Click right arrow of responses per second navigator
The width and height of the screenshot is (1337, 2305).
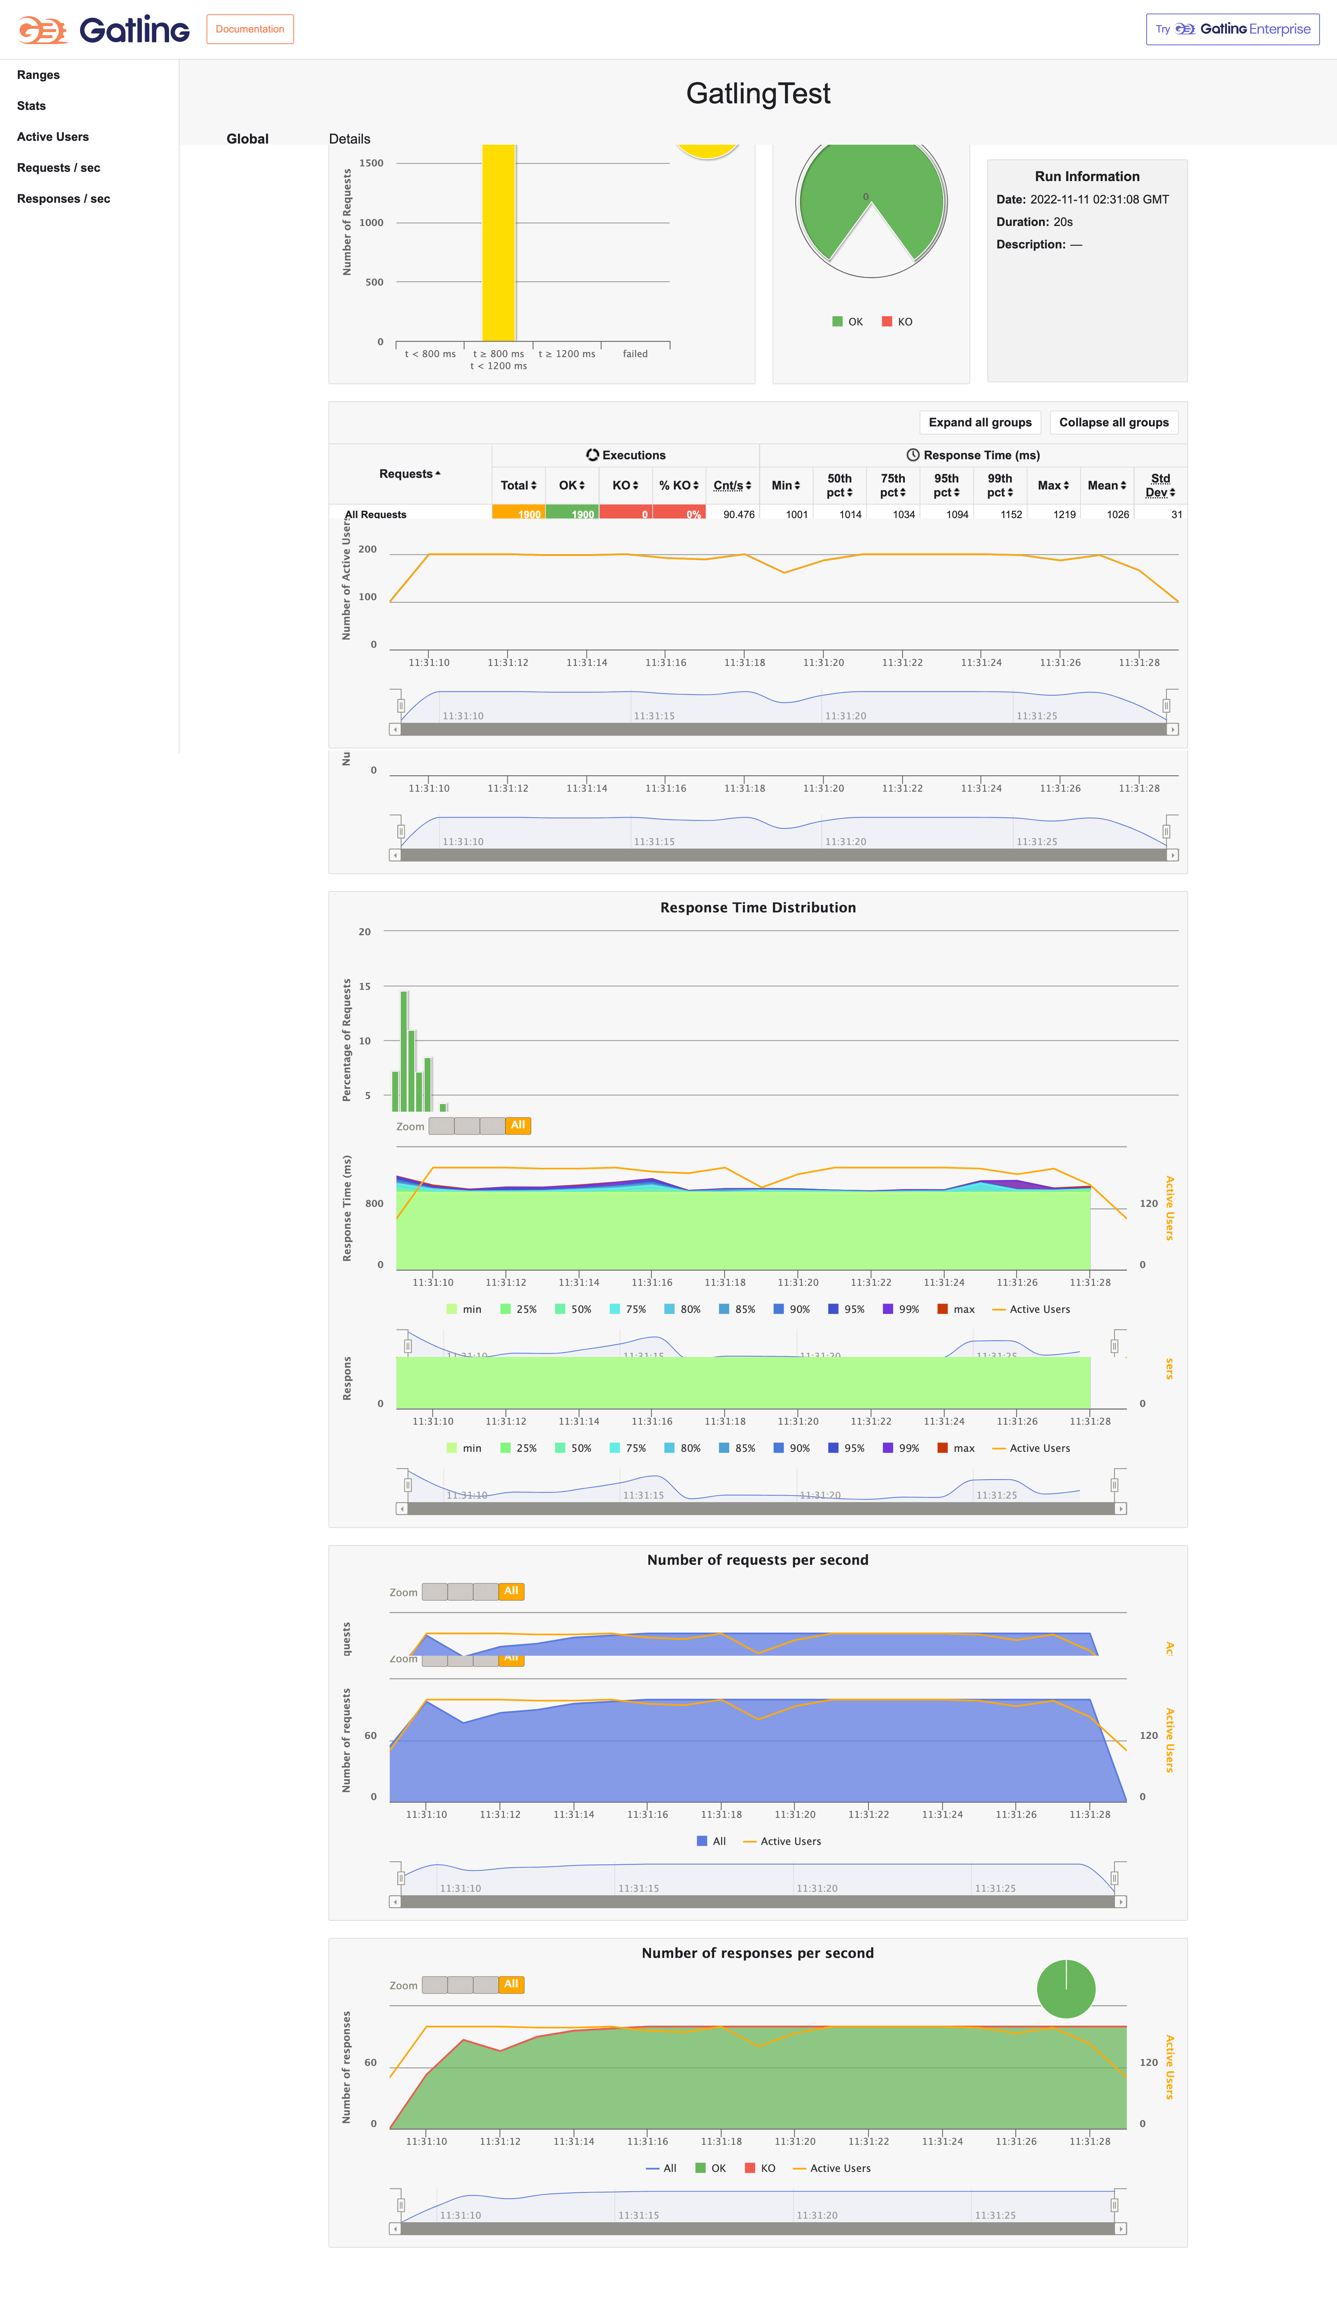coord(1120,2229)
